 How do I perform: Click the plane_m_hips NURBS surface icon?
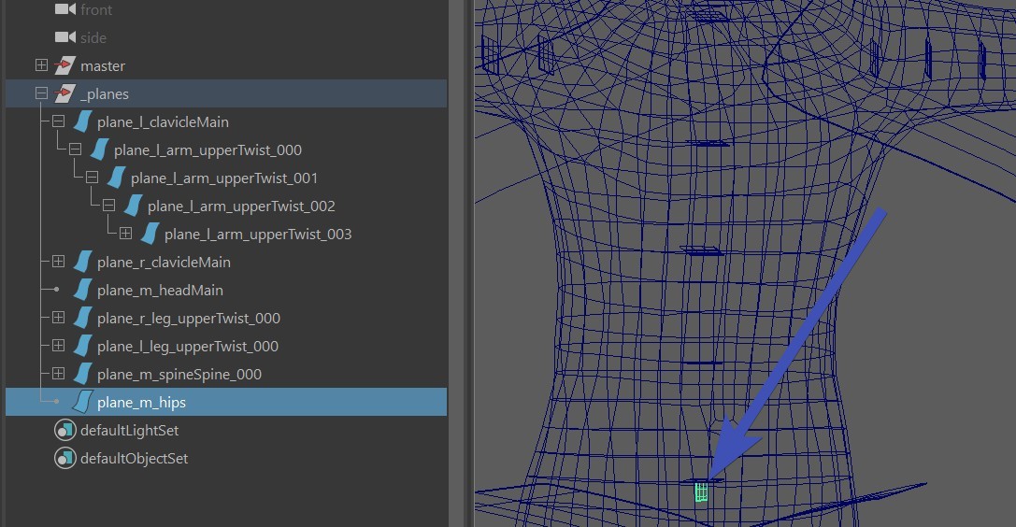(83, 402)
